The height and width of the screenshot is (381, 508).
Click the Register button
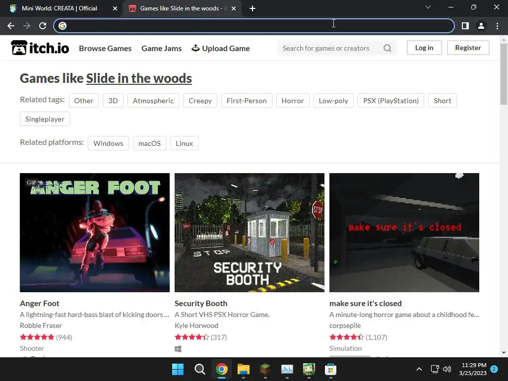pos(468,48)
